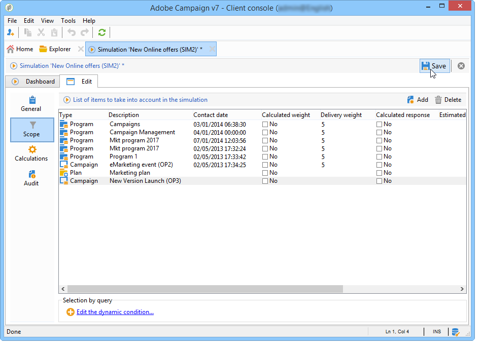Click the orange plus icon beside dynamic condition
The height and width of the screenshot is (351, 482).
[71, 312]
